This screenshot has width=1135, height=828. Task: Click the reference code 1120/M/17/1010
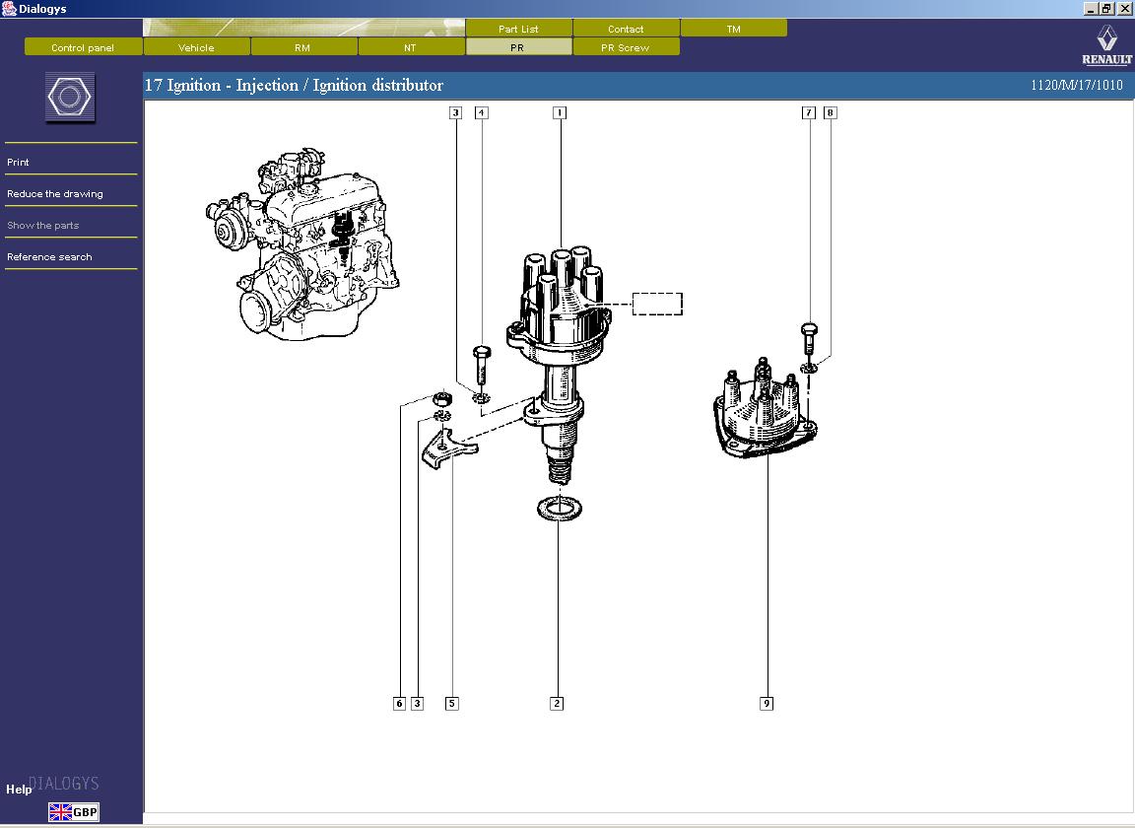click(x=1076, y=85)
